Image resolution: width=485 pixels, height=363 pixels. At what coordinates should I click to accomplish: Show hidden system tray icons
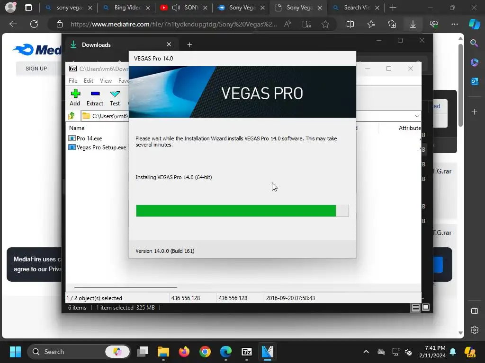[x=366, y=352]
